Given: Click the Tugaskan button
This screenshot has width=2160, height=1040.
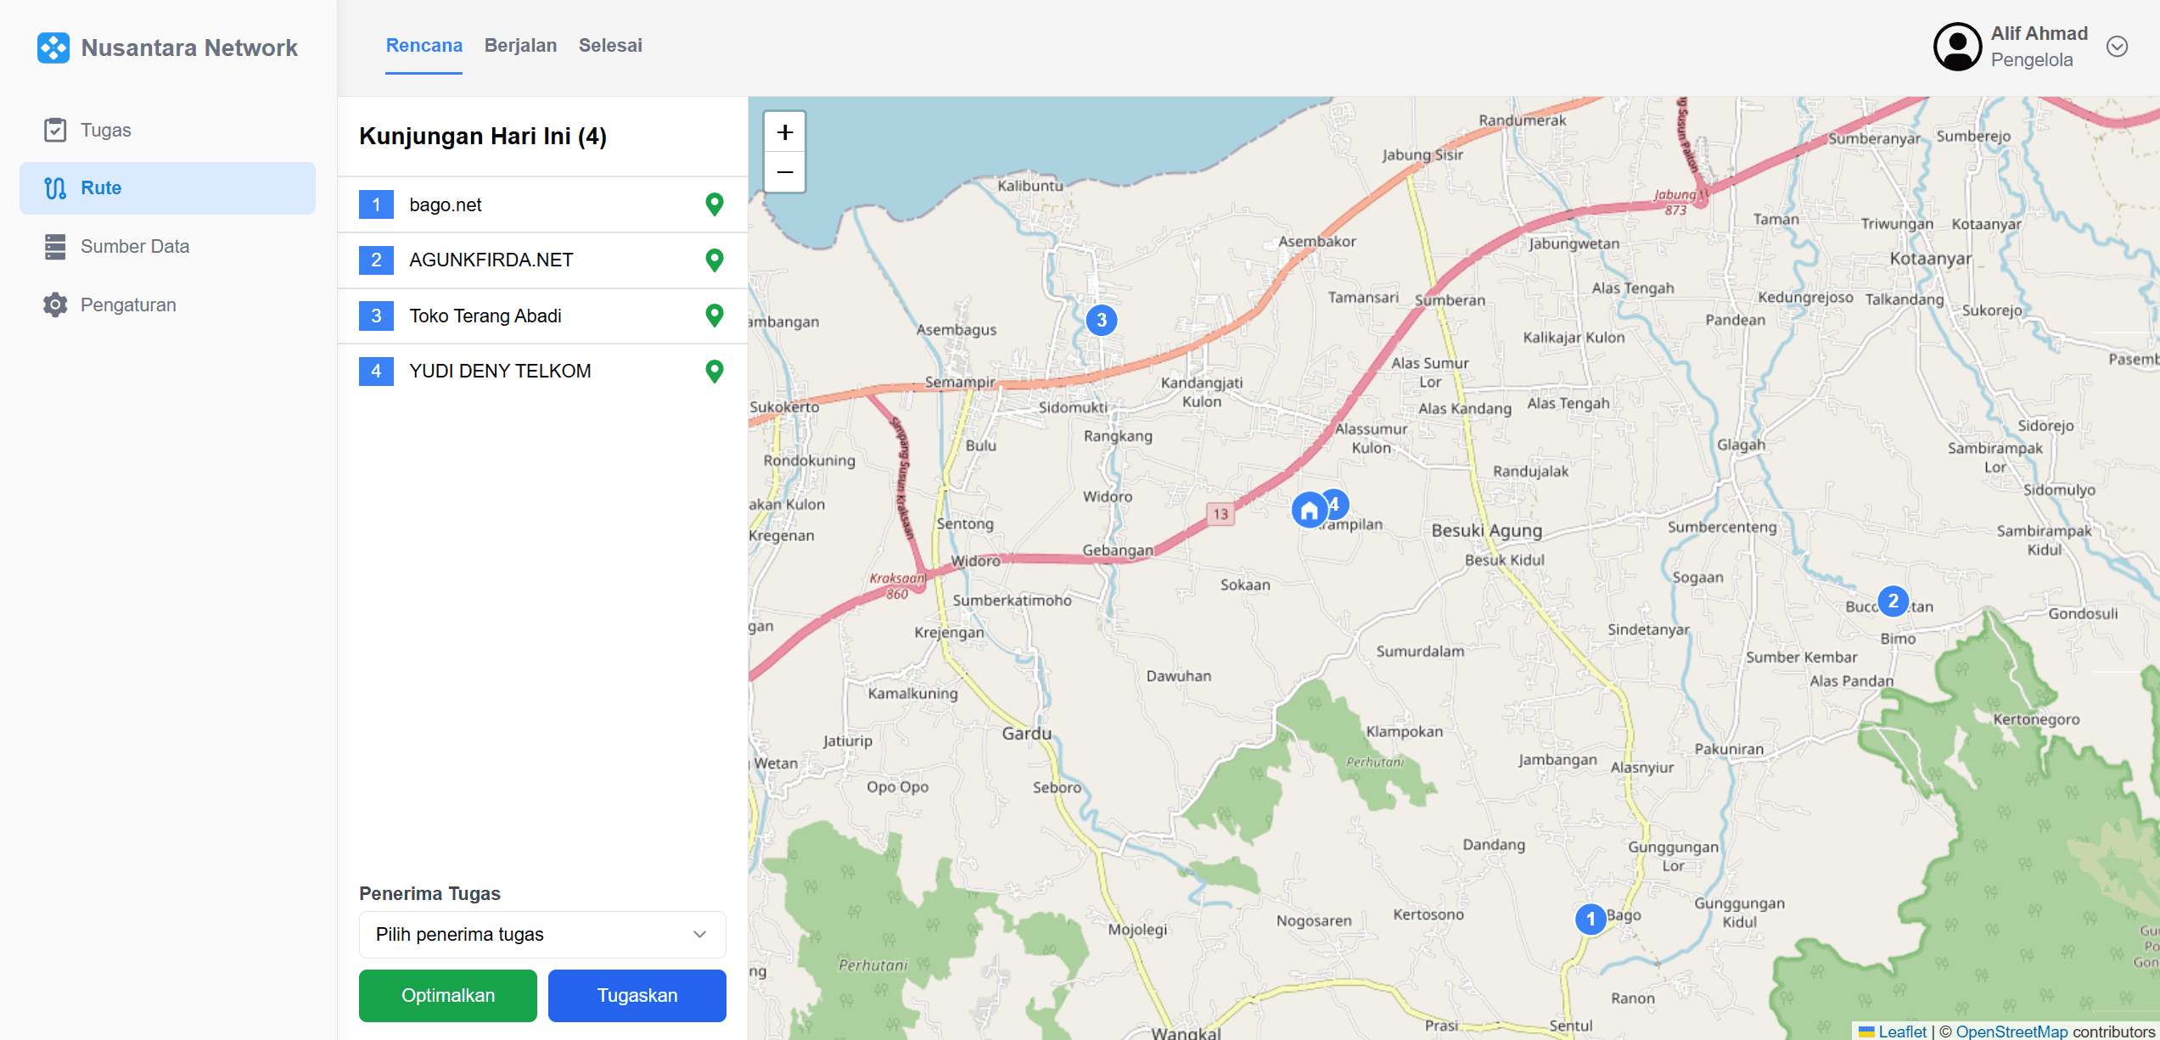Looking at the screenshot, I should pos(637,995).
